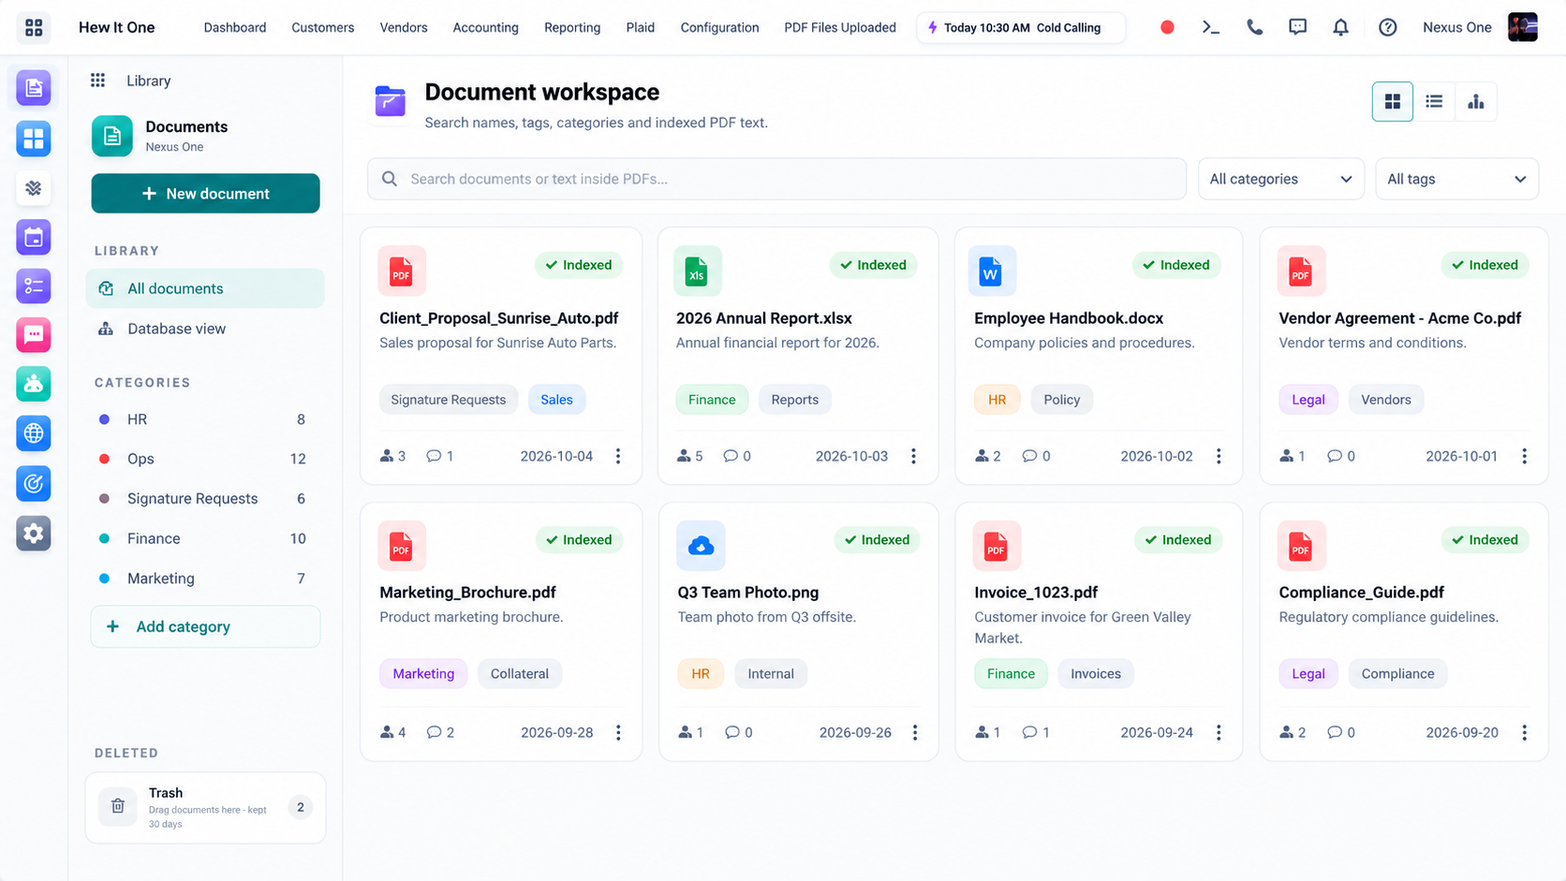Screen dimensions: 1566x881
Task: Click the HR category blue dot
Action: (x=105, y=419)
